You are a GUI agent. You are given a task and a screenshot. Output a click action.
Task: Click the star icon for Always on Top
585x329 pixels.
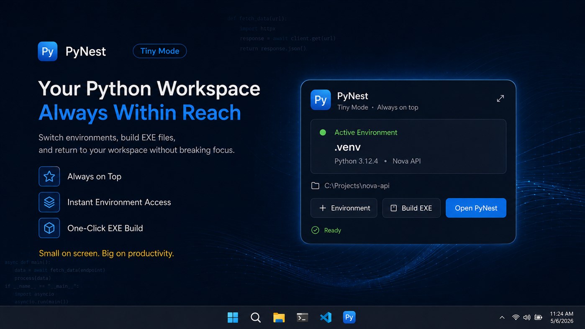pos(49,176)
